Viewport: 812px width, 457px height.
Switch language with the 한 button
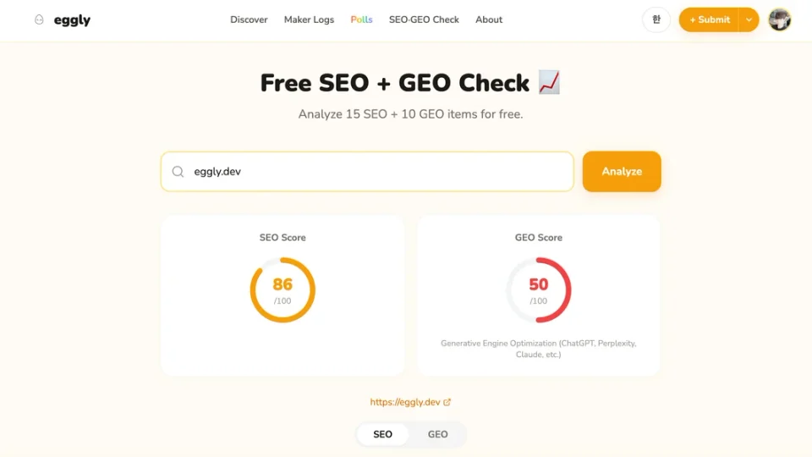coord(656,19)
